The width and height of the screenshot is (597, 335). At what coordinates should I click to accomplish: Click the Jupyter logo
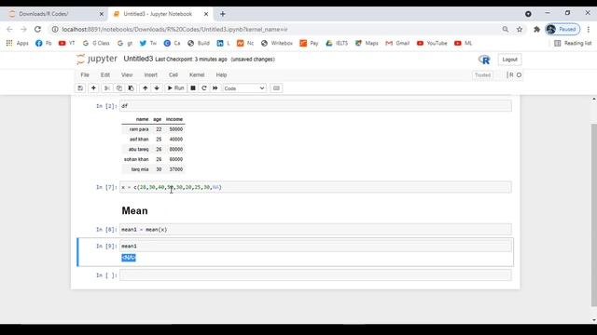[x=97, y=59]
